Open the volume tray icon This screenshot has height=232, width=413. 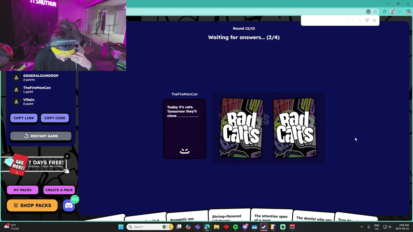tap(390, 227)
